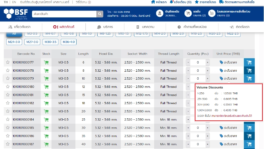Click quantity field for barcode 1010101000186
The height and width of the screenshot is (149, 264).
click(x=198, y=136)
